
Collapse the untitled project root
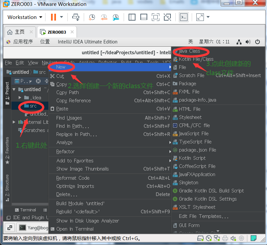coord(14,90)
